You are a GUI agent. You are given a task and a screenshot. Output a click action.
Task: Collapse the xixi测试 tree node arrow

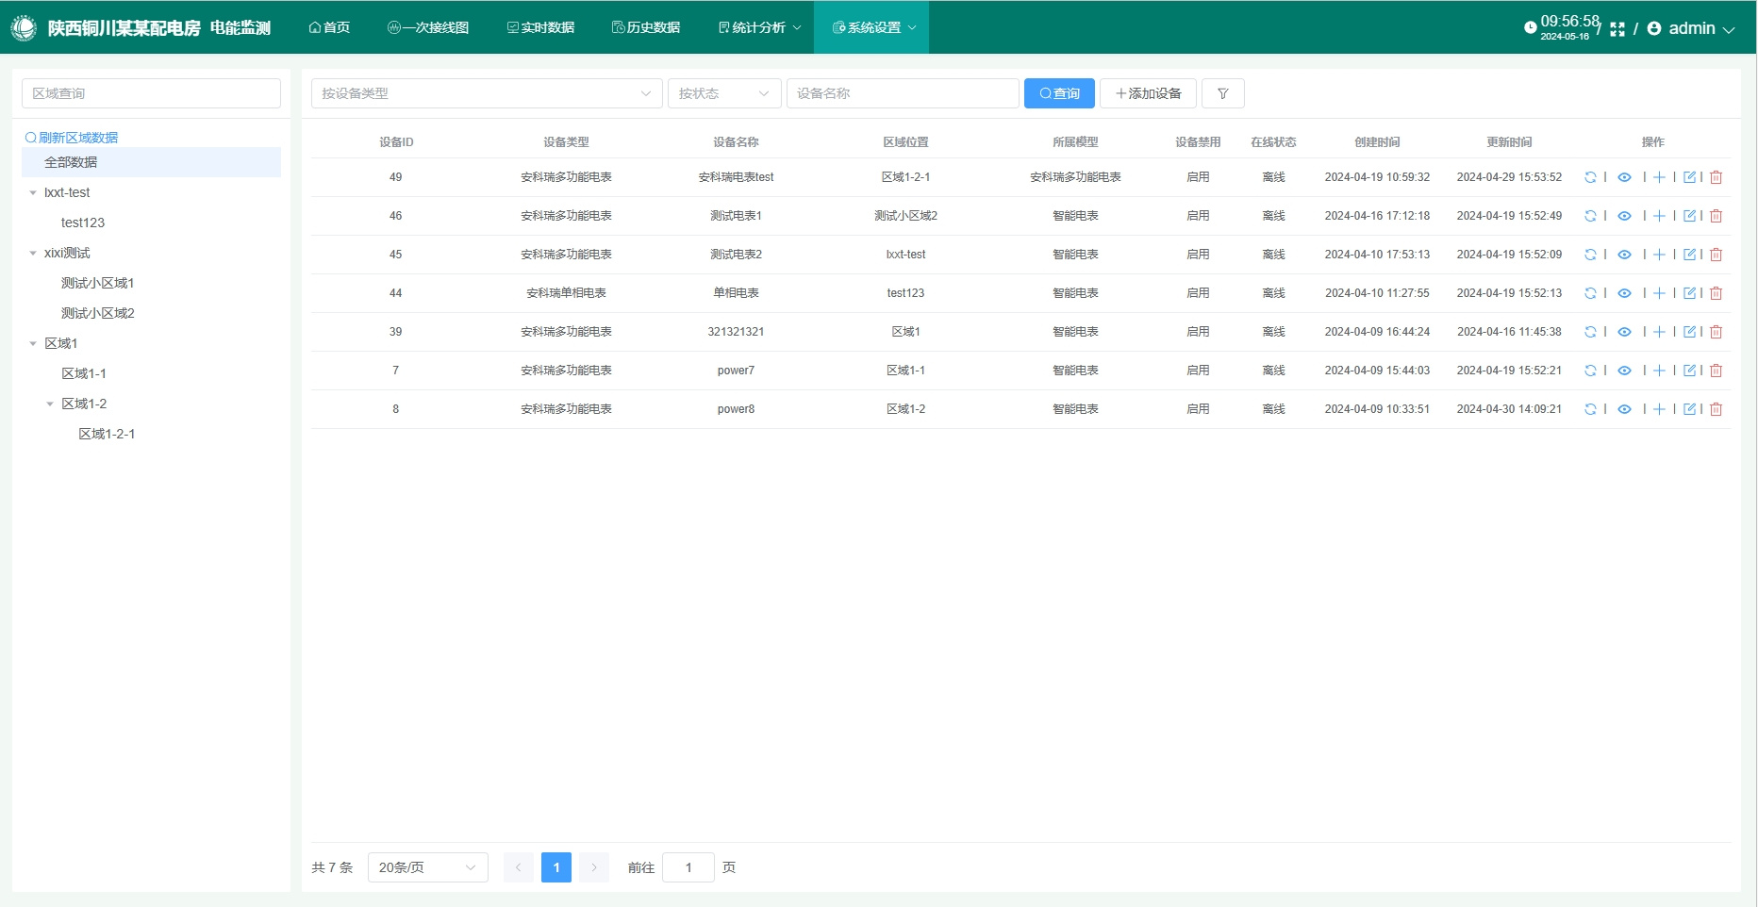tap(33, 253)
